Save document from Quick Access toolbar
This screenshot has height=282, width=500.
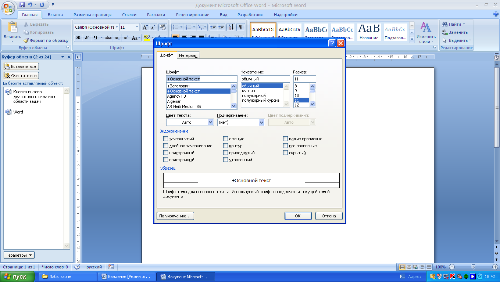22,5
